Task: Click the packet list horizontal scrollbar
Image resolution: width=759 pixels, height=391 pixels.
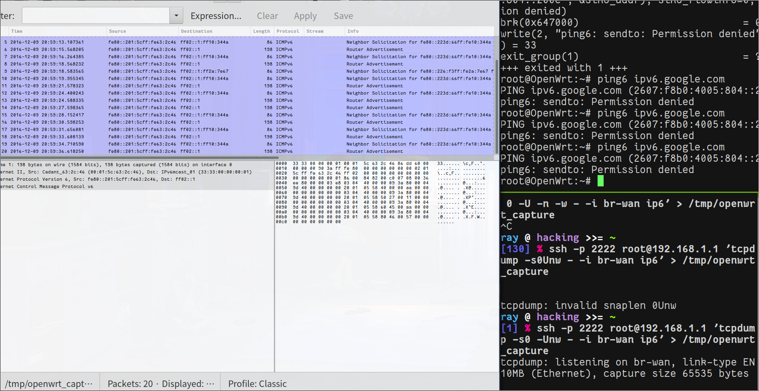Action: point(139,158)
